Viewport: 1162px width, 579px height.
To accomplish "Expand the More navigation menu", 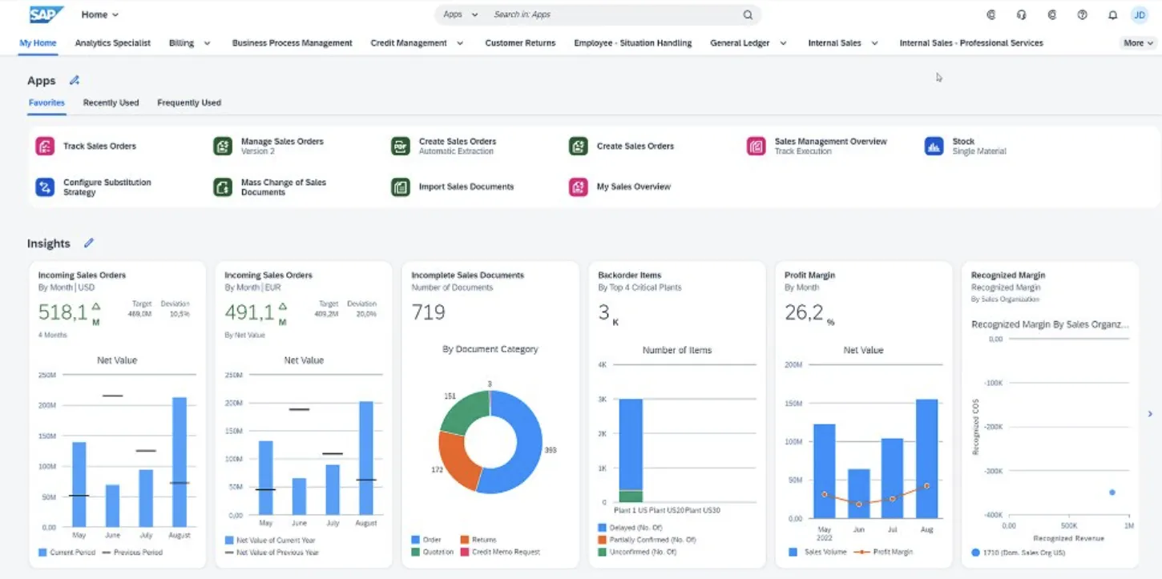I will (x=1137, y=42).
